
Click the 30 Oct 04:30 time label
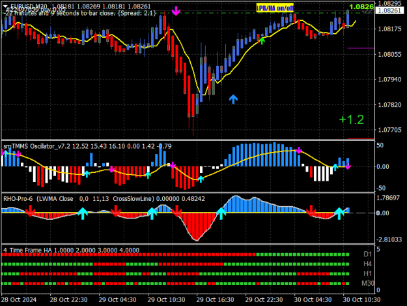[313, 299]
